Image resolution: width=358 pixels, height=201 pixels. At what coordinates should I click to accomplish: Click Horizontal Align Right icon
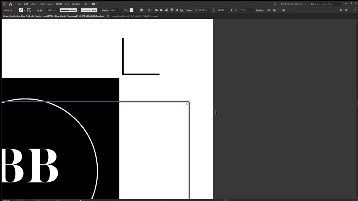166,10
